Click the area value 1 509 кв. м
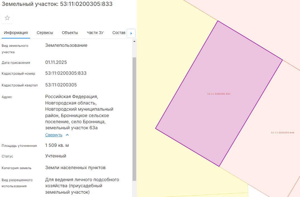 tap(57, 145)
